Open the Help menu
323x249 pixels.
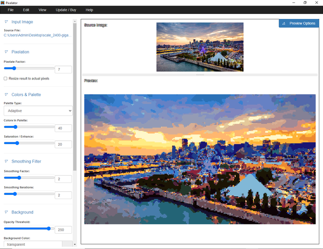tap(90, 10)
